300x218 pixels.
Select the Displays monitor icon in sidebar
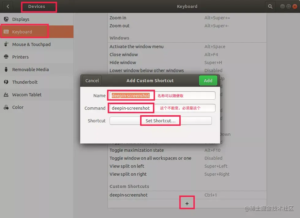tap(6, 19)
